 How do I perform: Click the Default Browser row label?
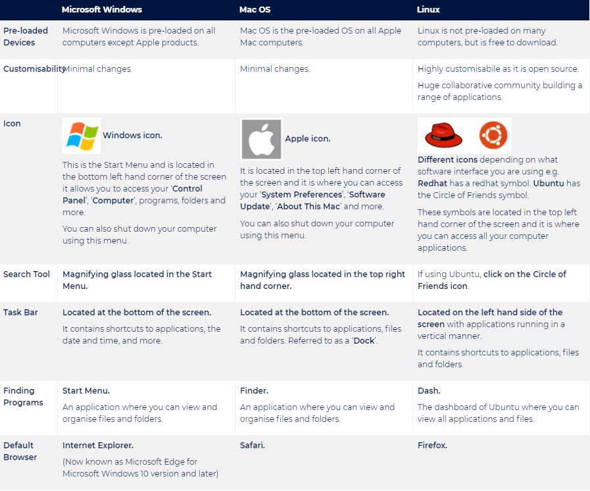tap(20, 451)
